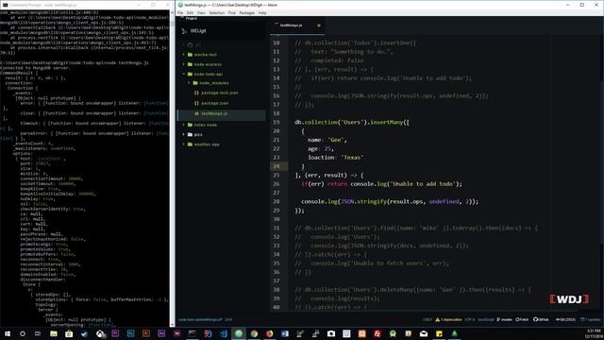Expand the pics folder arrow

pos(184,134)
